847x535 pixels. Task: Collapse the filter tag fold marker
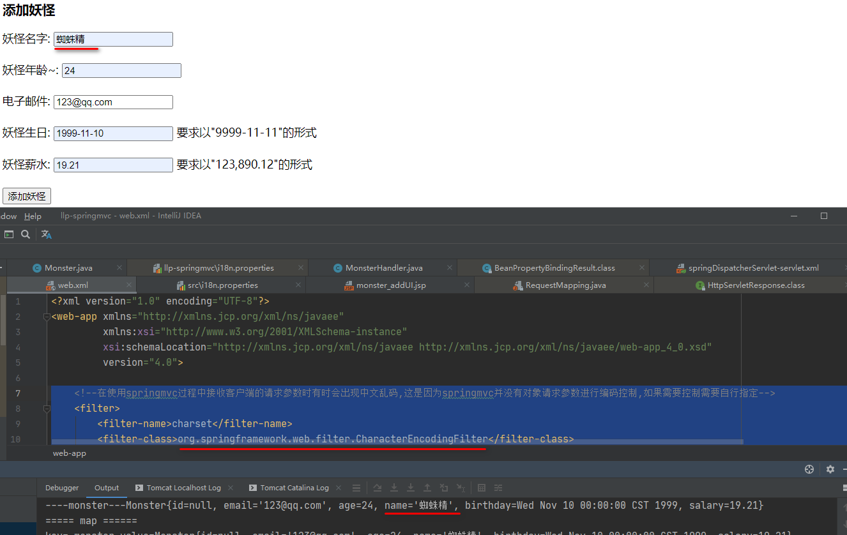coord(47,409)
